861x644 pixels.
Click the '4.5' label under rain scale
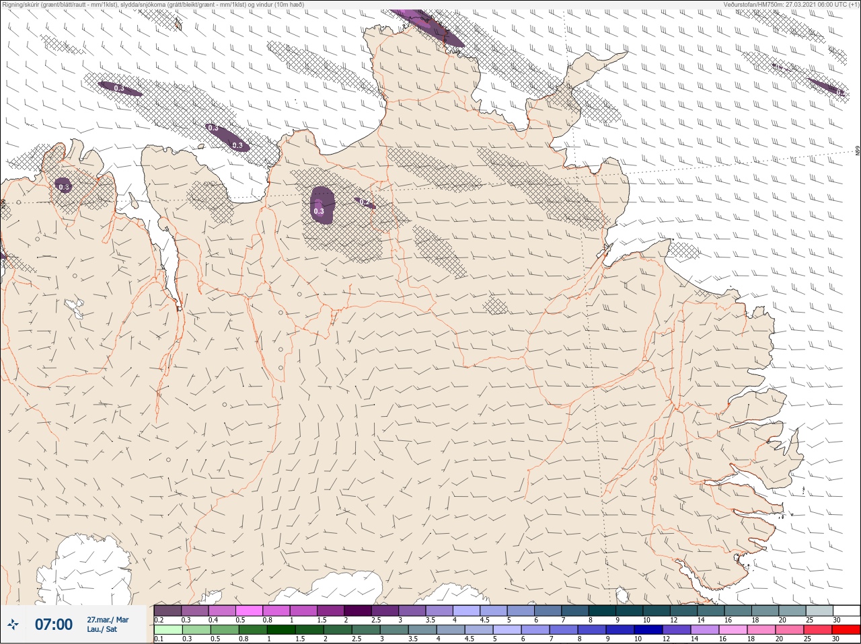pos(470,639)
